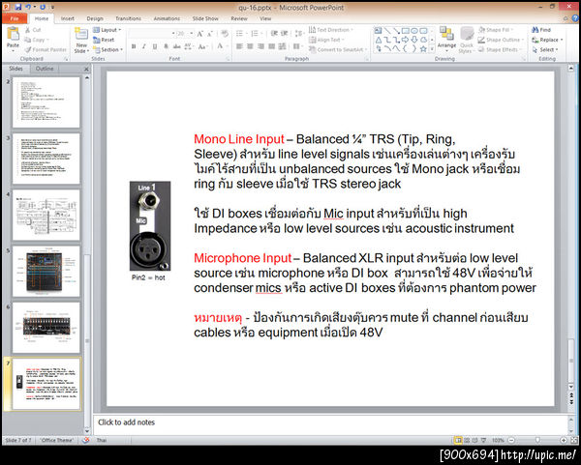Click the Undo icon in quick access toolbar
The image size is (581, 465).
28,7
